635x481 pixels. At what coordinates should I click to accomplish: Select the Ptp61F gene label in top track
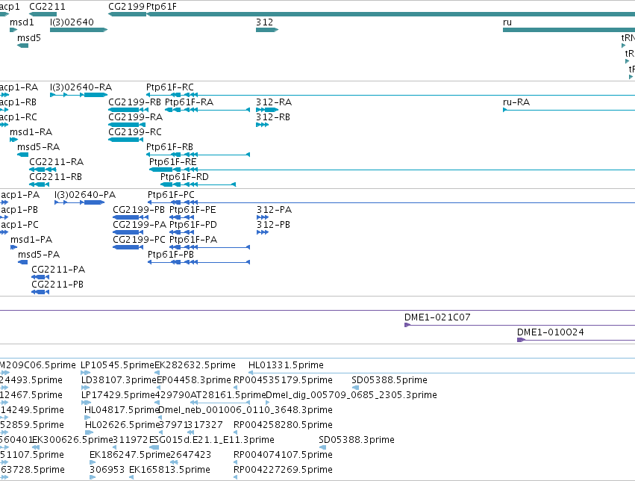(x=161, y=7)
